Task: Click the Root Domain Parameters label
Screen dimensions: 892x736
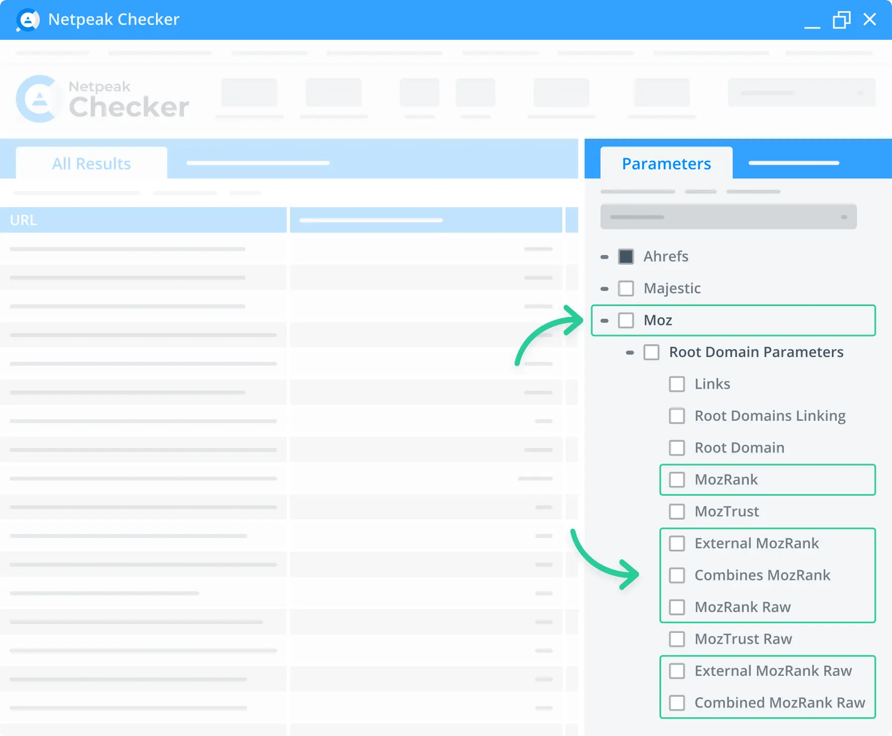Action: coord(756,352)
